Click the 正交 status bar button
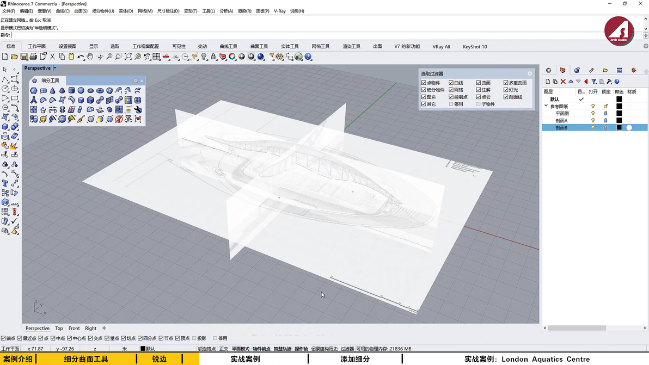This screenshot has width=649, height=365. click(224, 349)
